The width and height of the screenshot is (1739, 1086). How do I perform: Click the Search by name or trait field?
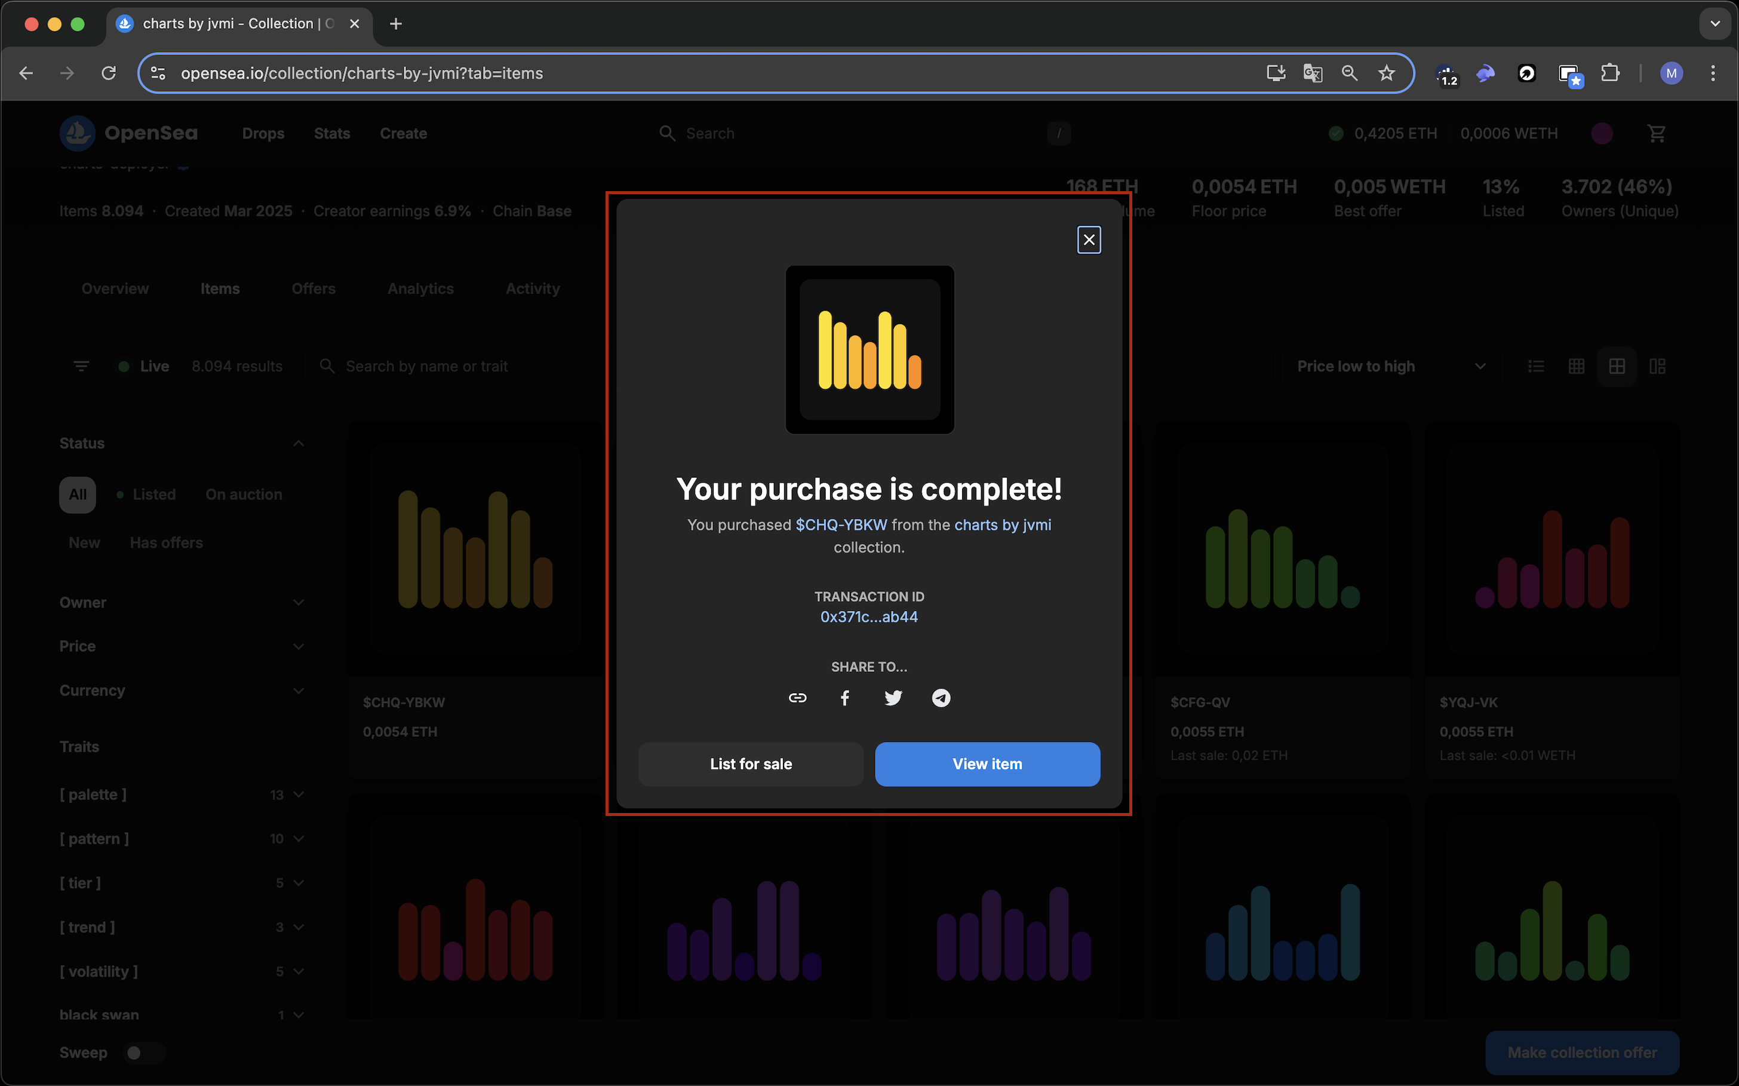click(x=459, y=366)
